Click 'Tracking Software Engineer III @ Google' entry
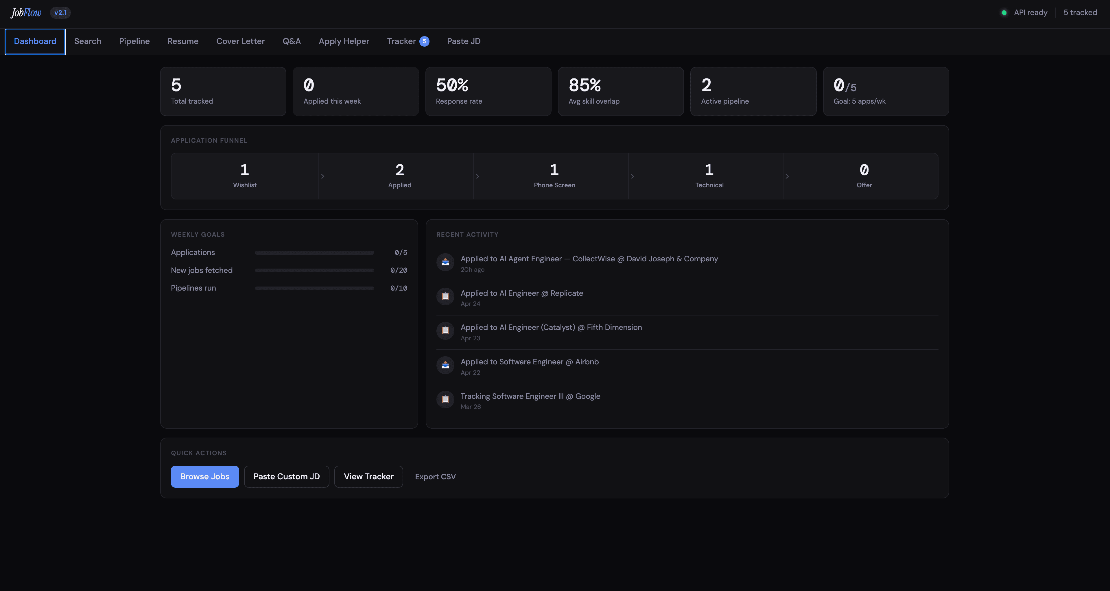Viewport: 1110px width, 591px height. point(687,401)
